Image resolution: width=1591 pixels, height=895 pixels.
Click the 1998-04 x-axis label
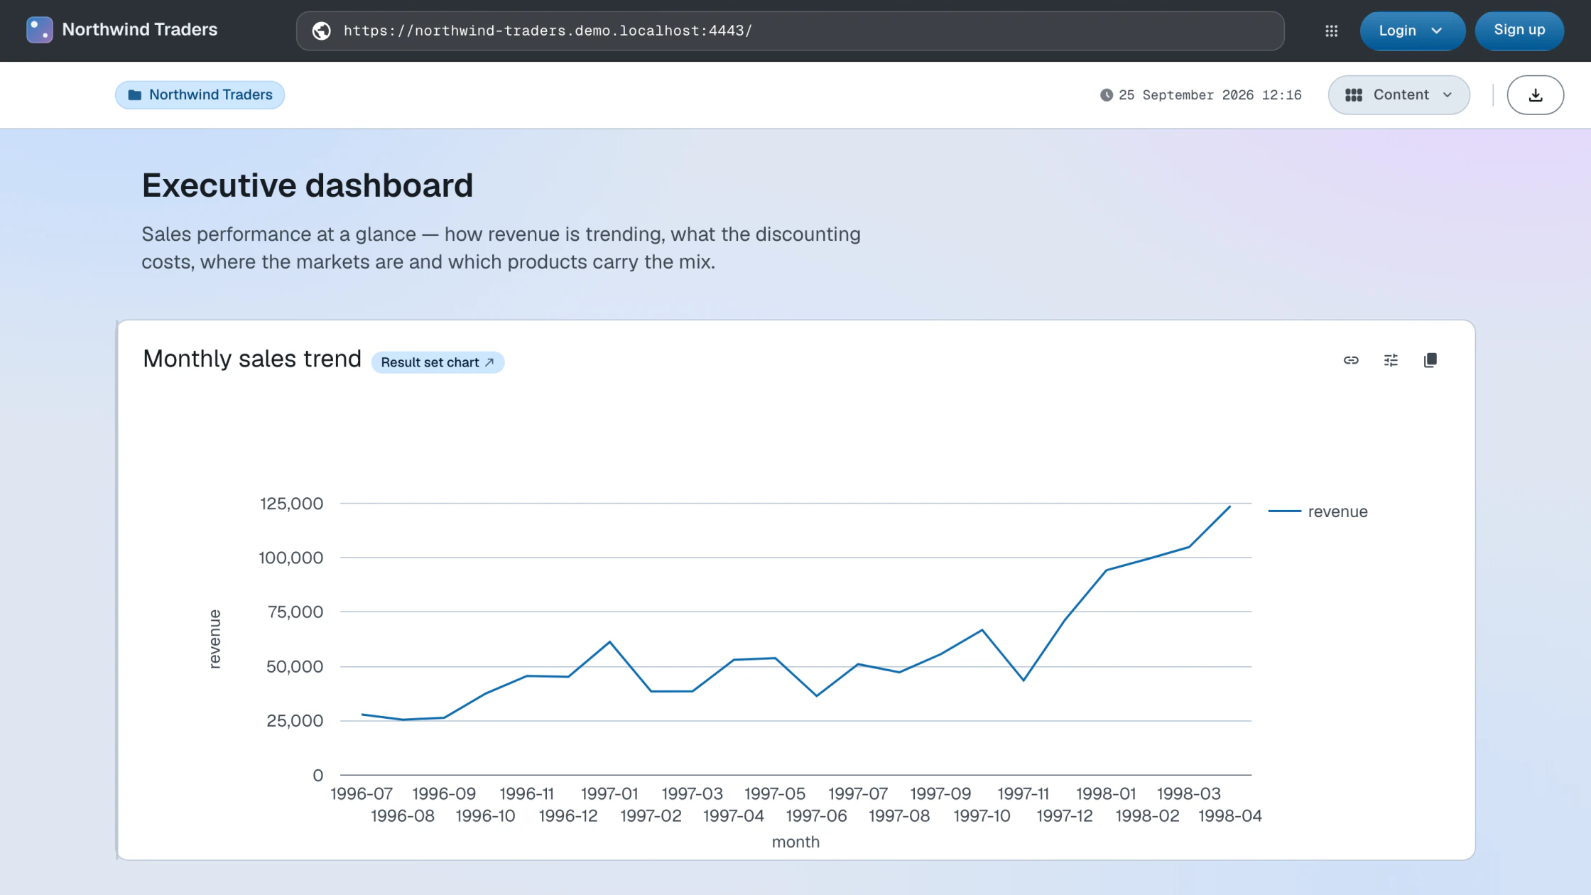(x=1230, y=815)
